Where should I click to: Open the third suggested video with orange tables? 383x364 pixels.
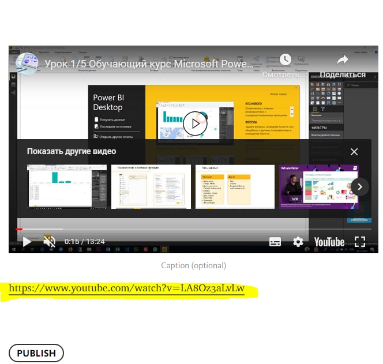tap(235, 187)
